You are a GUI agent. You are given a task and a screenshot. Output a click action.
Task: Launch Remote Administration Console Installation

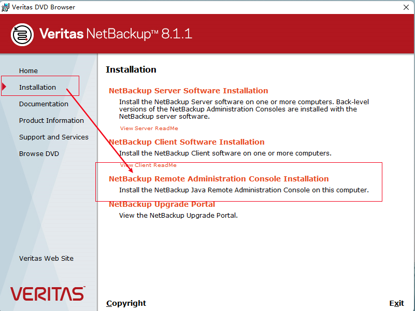219,179
